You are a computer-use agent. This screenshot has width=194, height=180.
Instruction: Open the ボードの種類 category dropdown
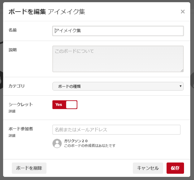point(118,86)
